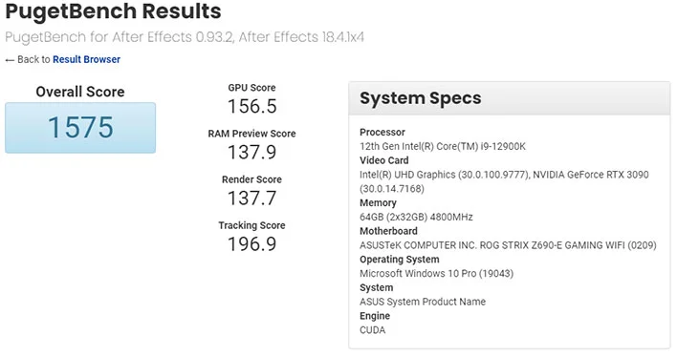Click the System Specs panel header
This screenshot has width=677, height=356.
pos(510,98)
